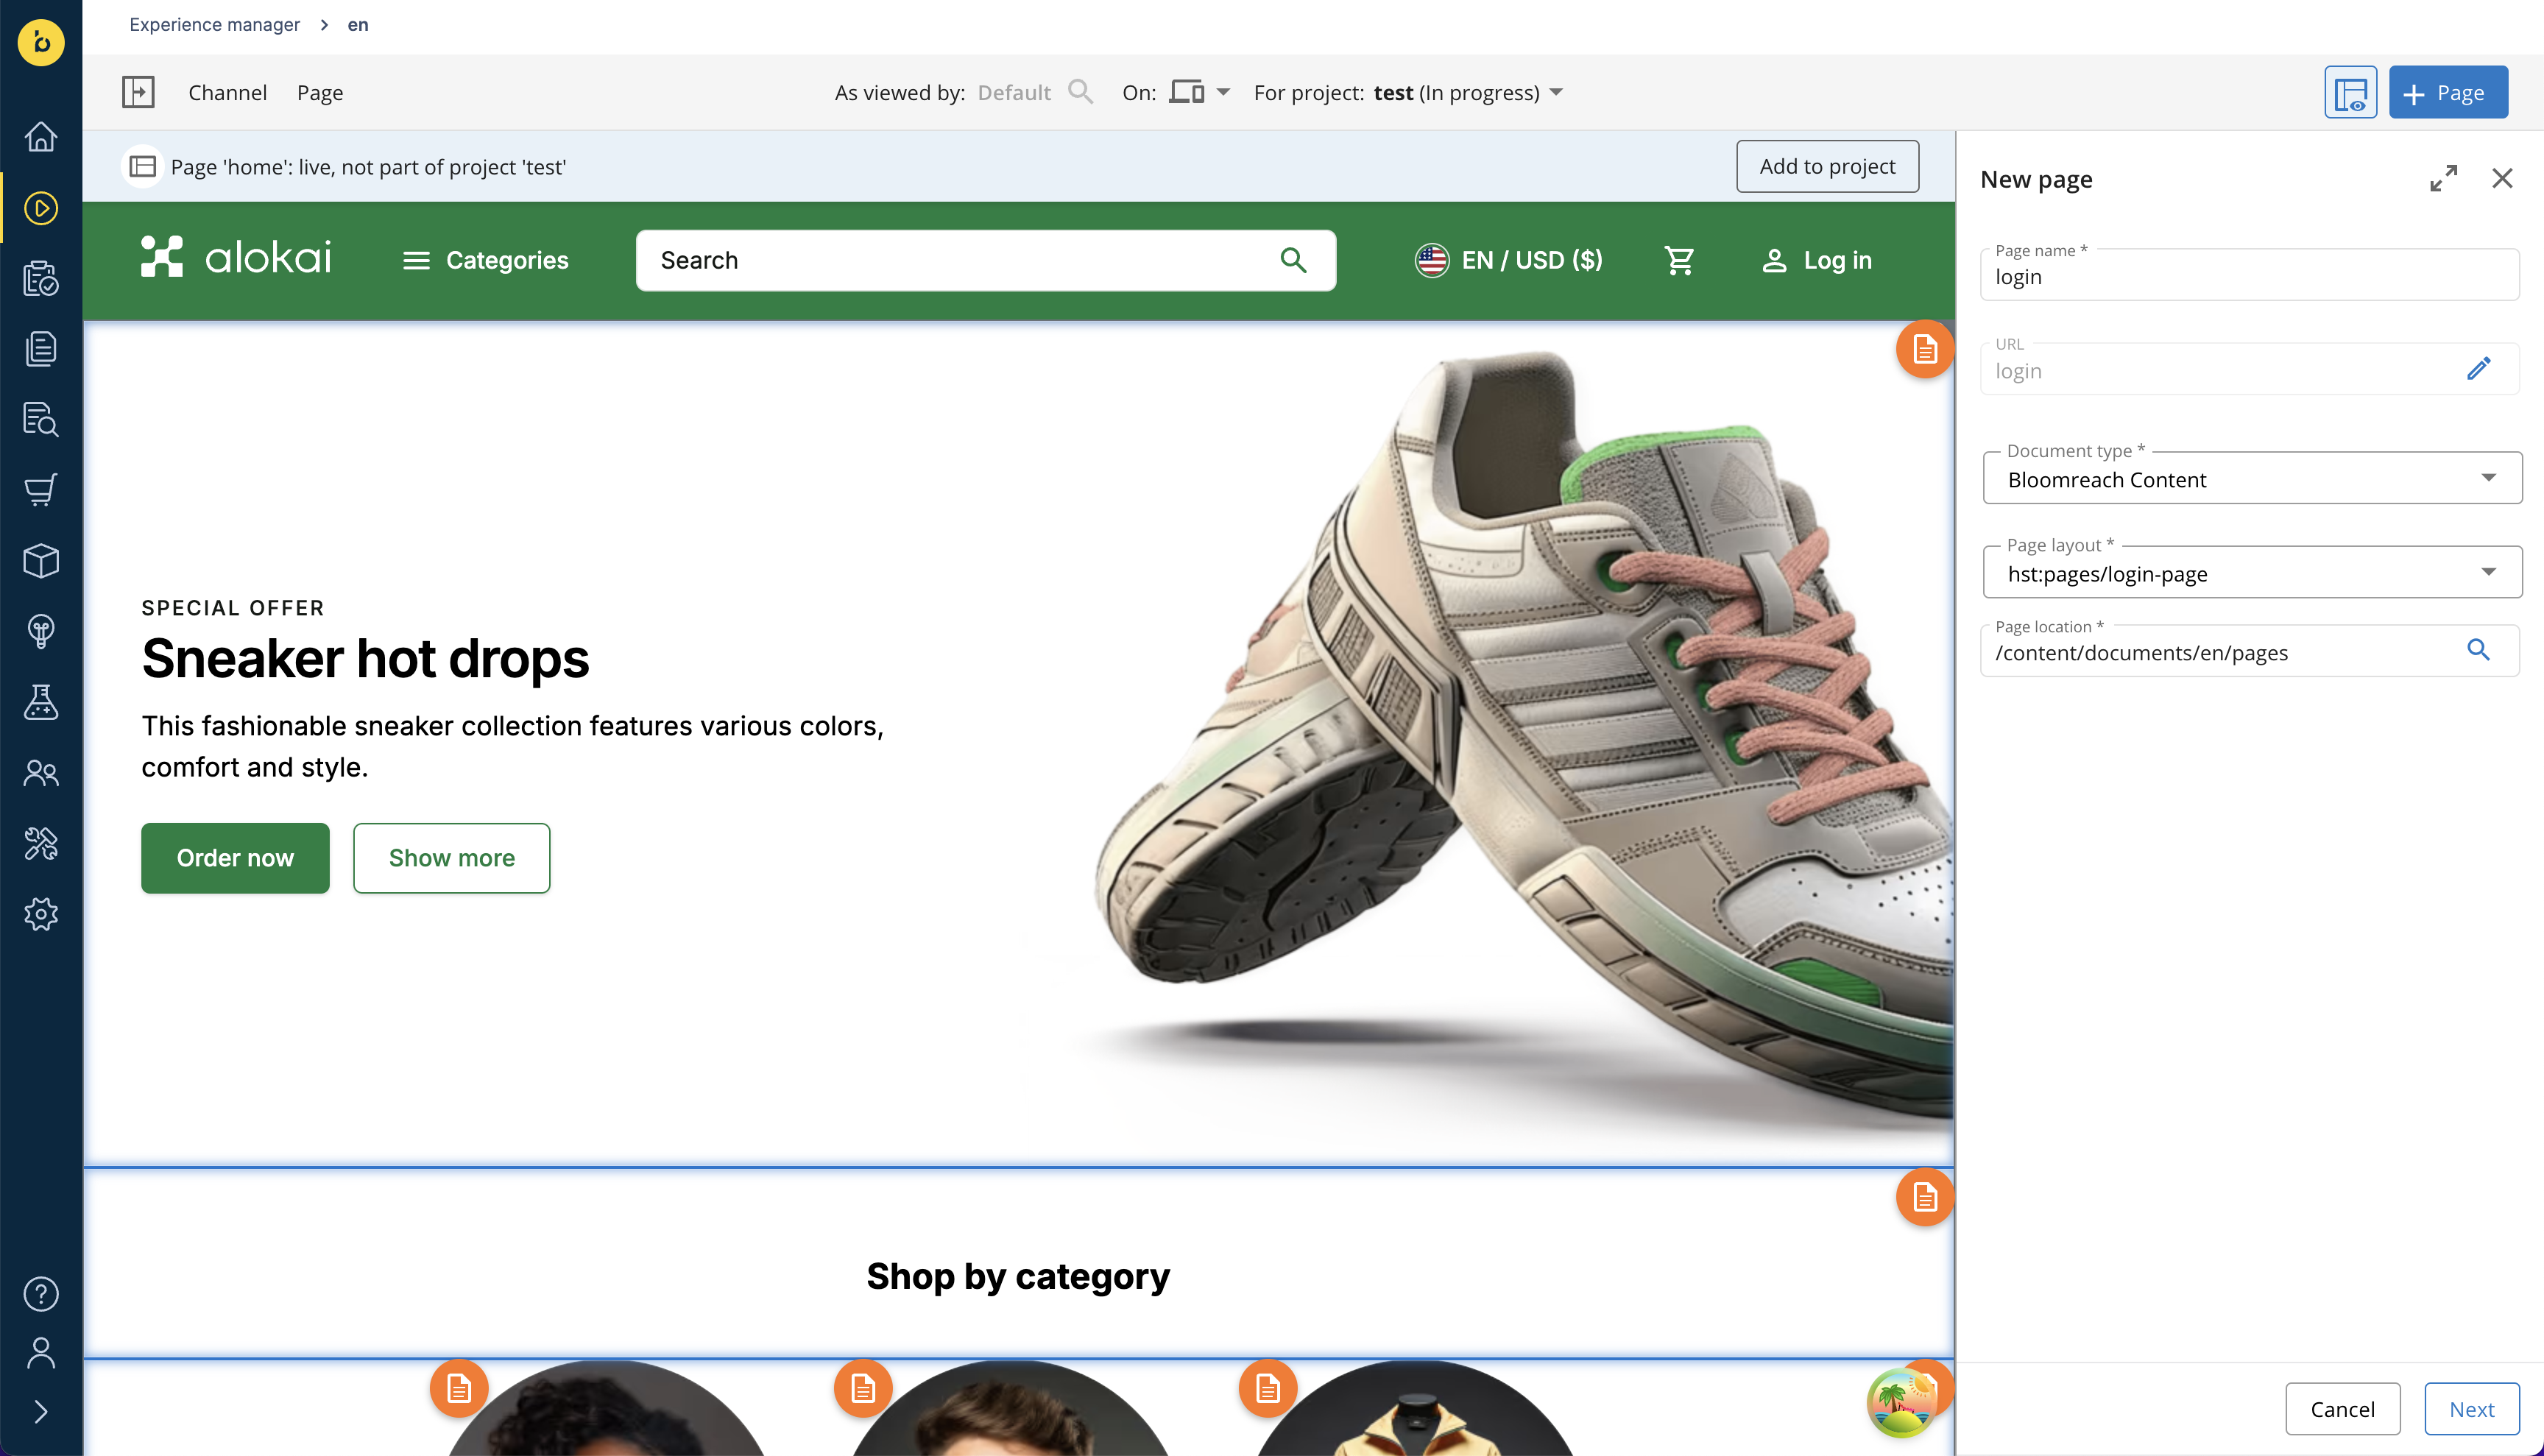This screenshot has height=1456, width=2544.
Task: Open the shopping cart icon in sidebar
Action: 41,490
